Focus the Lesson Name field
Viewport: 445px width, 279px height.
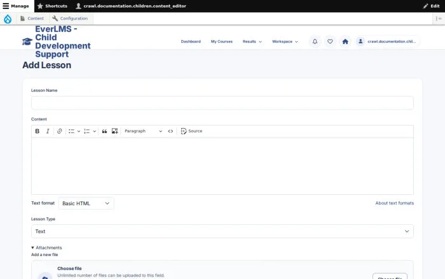tap(222, 103)
